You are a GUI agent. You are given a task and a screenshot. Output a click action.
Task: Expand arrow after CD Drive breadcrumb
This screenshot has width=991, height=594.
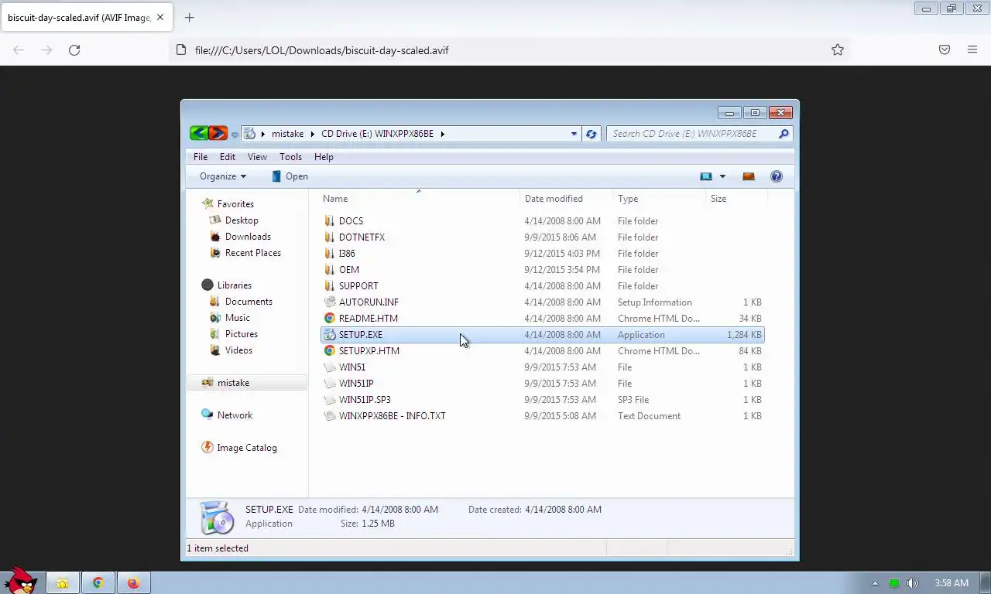(443, 134)
